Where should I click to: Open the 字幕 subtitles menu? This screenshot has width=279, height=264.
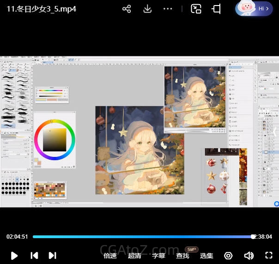(158, 256)
